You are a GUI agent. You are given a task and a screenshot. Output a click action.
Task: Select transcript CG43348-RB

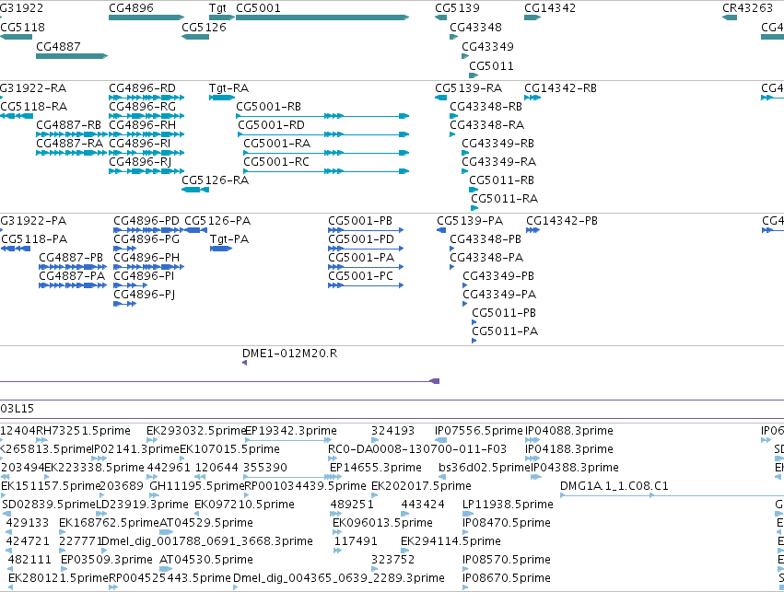click(x=454, y=116)
